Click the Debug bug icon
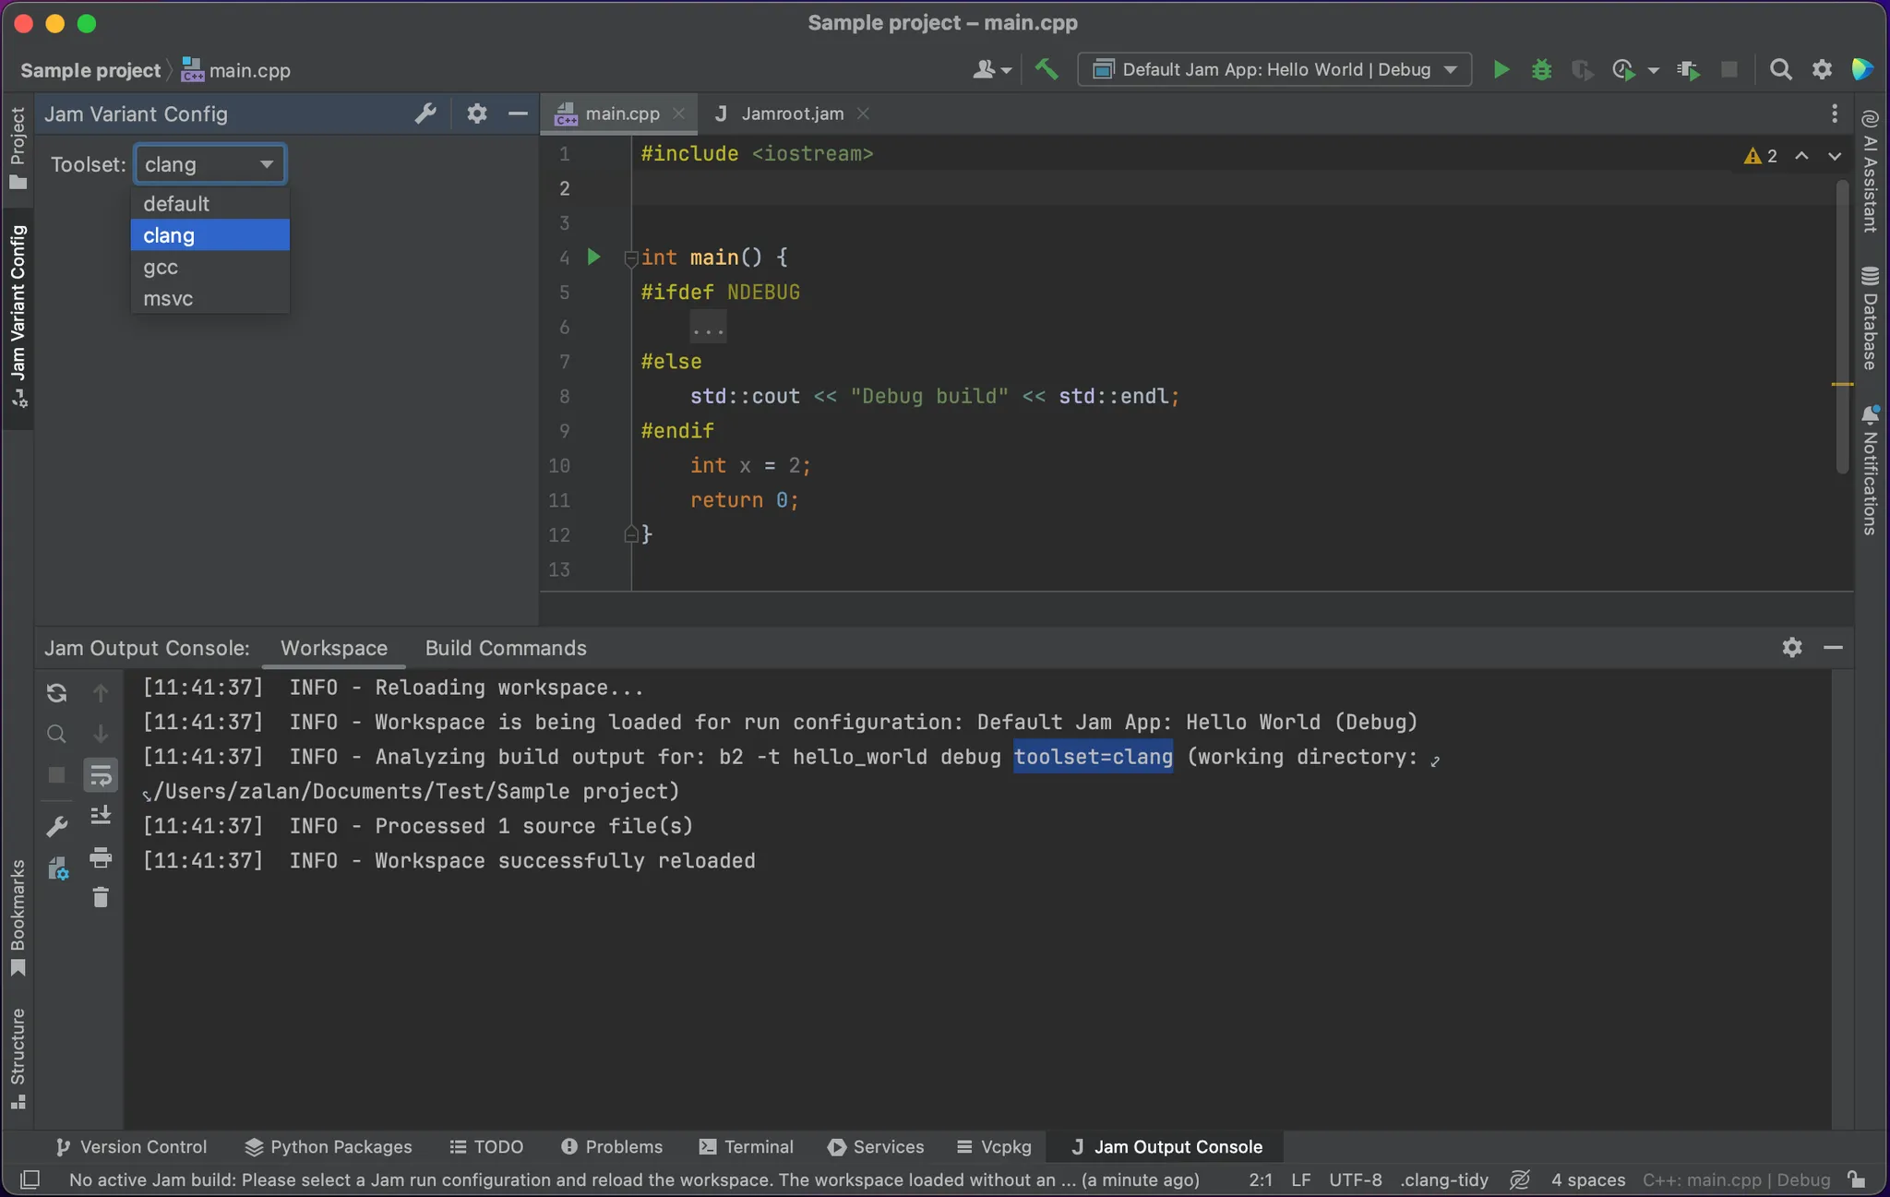1890x1197 pixels. (1541, 69)
